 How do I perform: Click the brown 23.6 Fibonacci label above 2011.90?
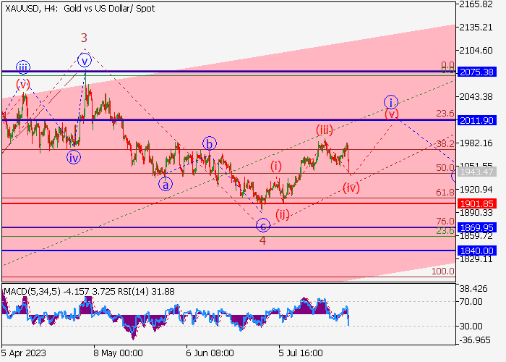click(445, 114)
